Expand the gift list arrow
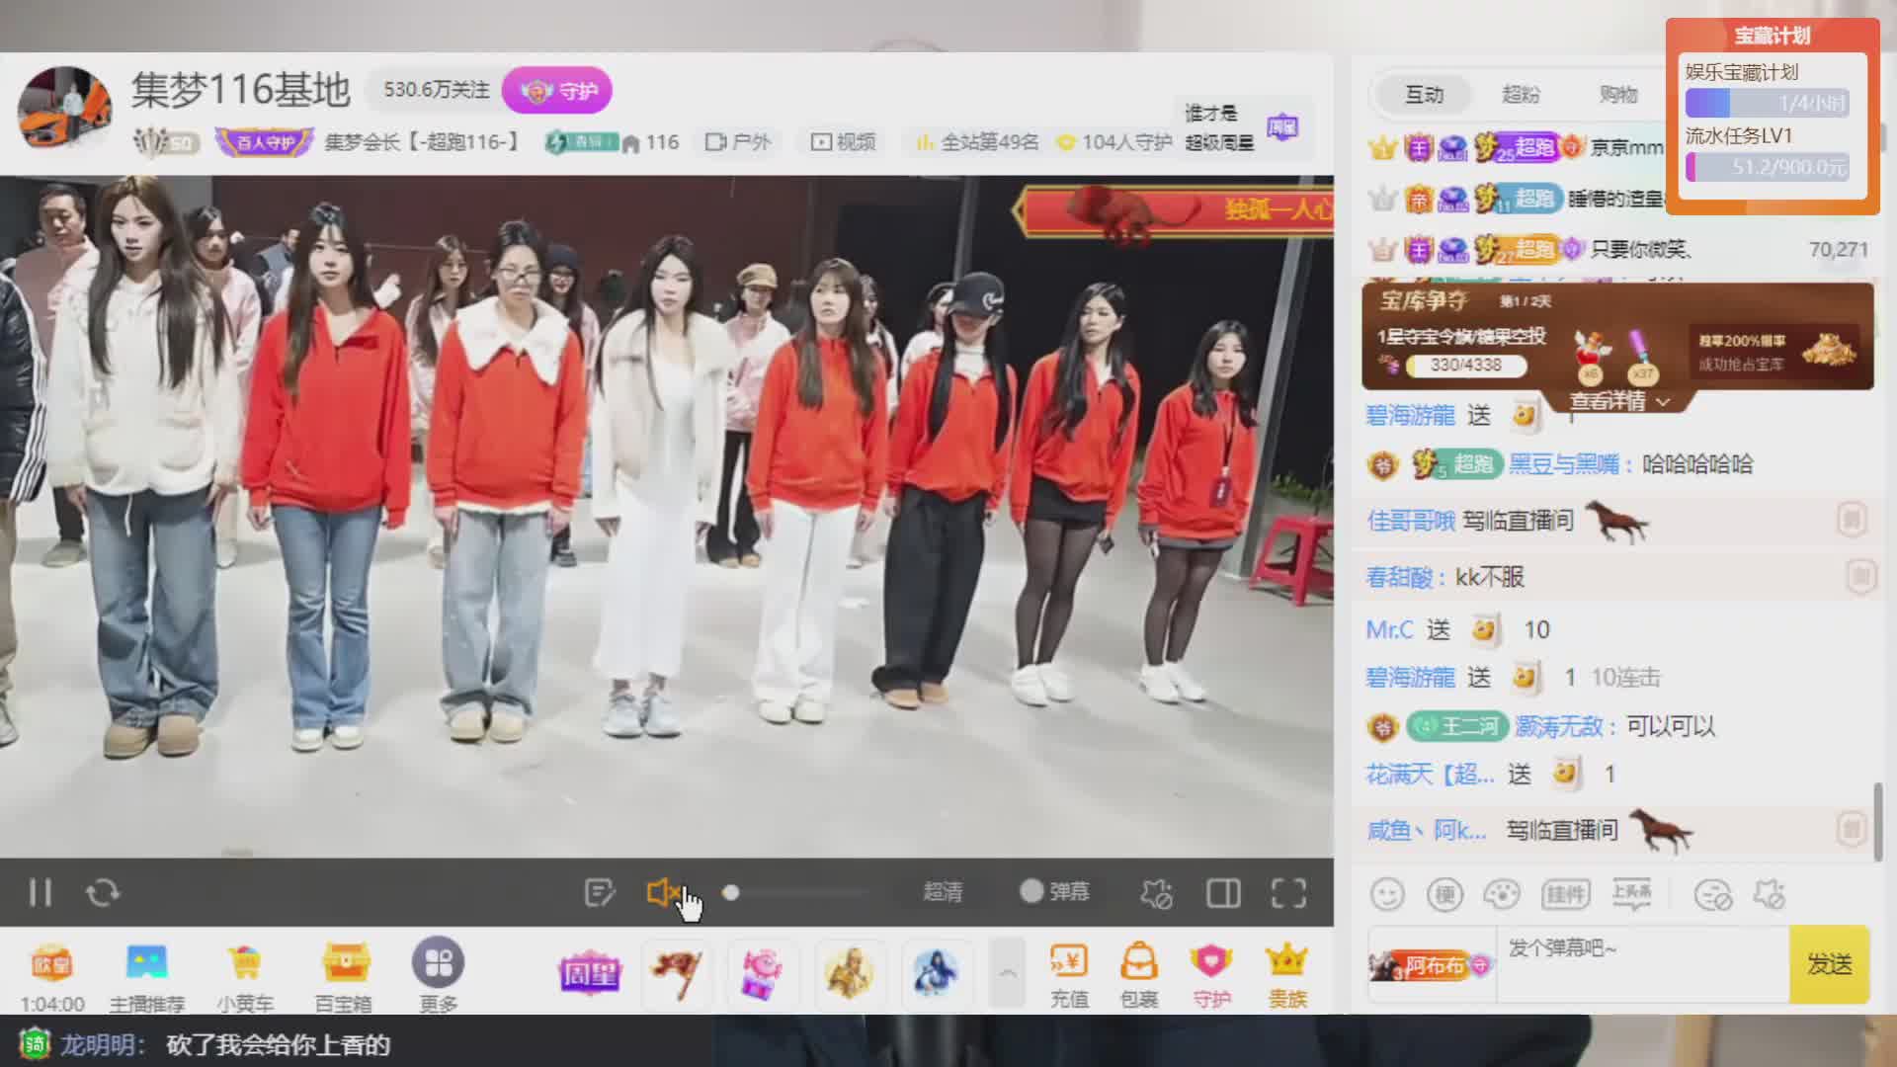The height and width of the screenshot is (1067, 1897). pos(1007,972)
